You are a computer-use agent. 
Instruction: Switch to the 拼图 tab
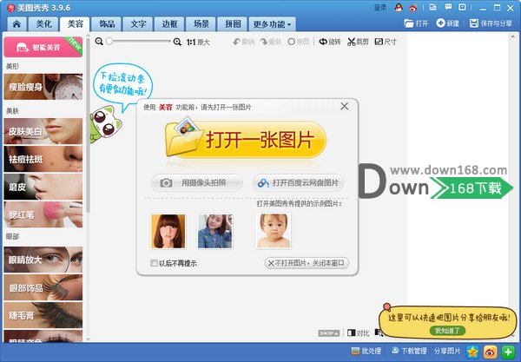coord(233,24)
